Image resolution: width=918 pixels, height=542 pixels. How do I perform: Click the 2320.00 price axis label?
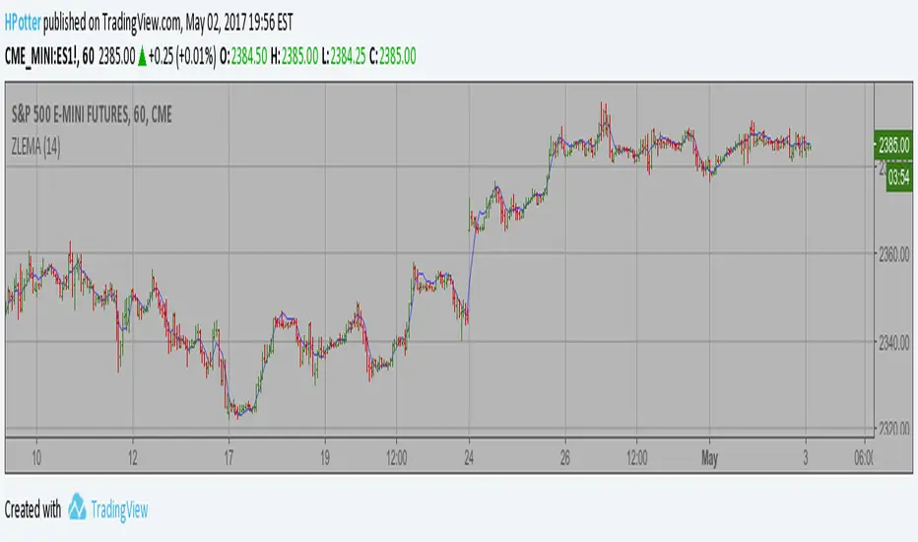[895, 429]
